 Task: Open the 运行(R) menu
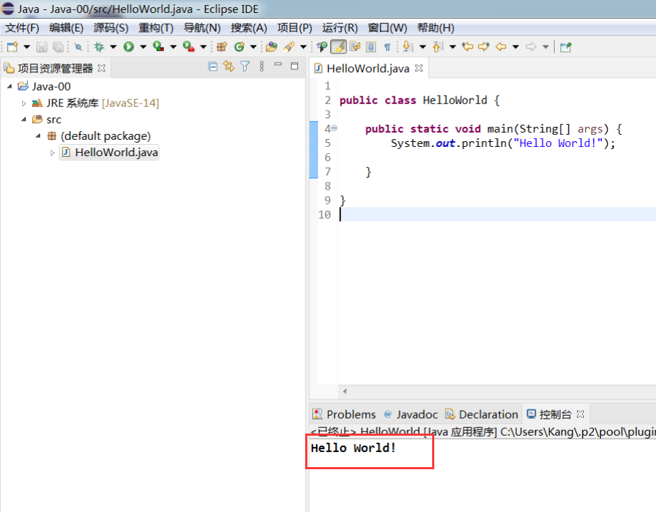point(339,28)
